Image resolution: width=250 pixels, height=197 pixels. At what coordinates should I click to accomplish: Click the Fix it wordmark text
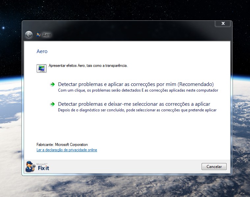(43, 168)
